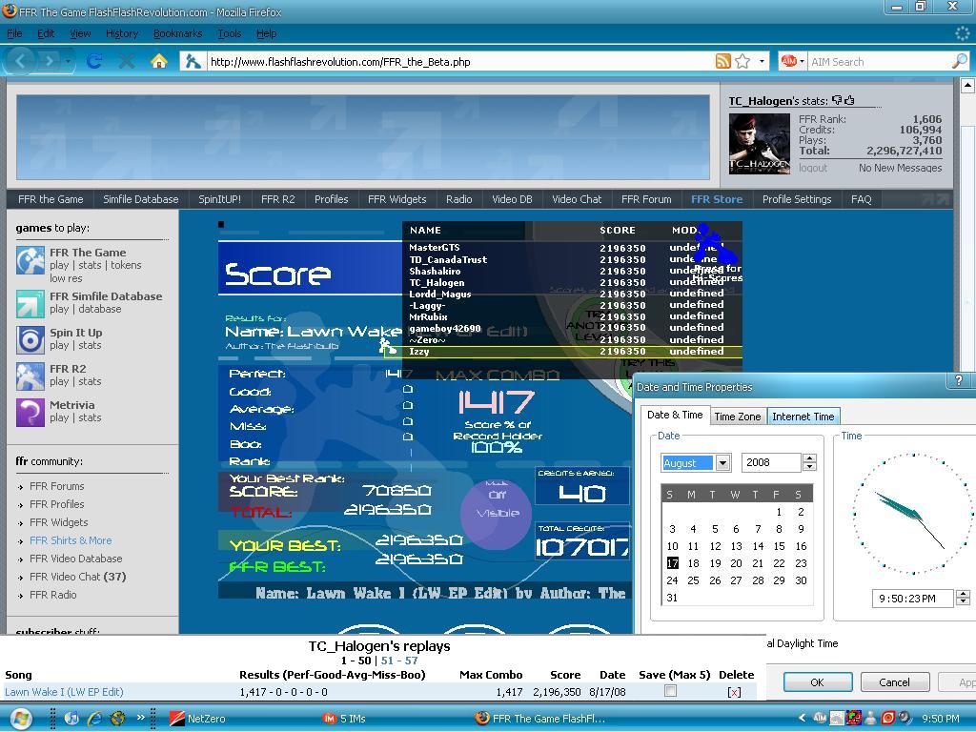Screen dimensions: 976x732
Task: Click the Spin It Up sidebar icon
Action: [30, 340]
